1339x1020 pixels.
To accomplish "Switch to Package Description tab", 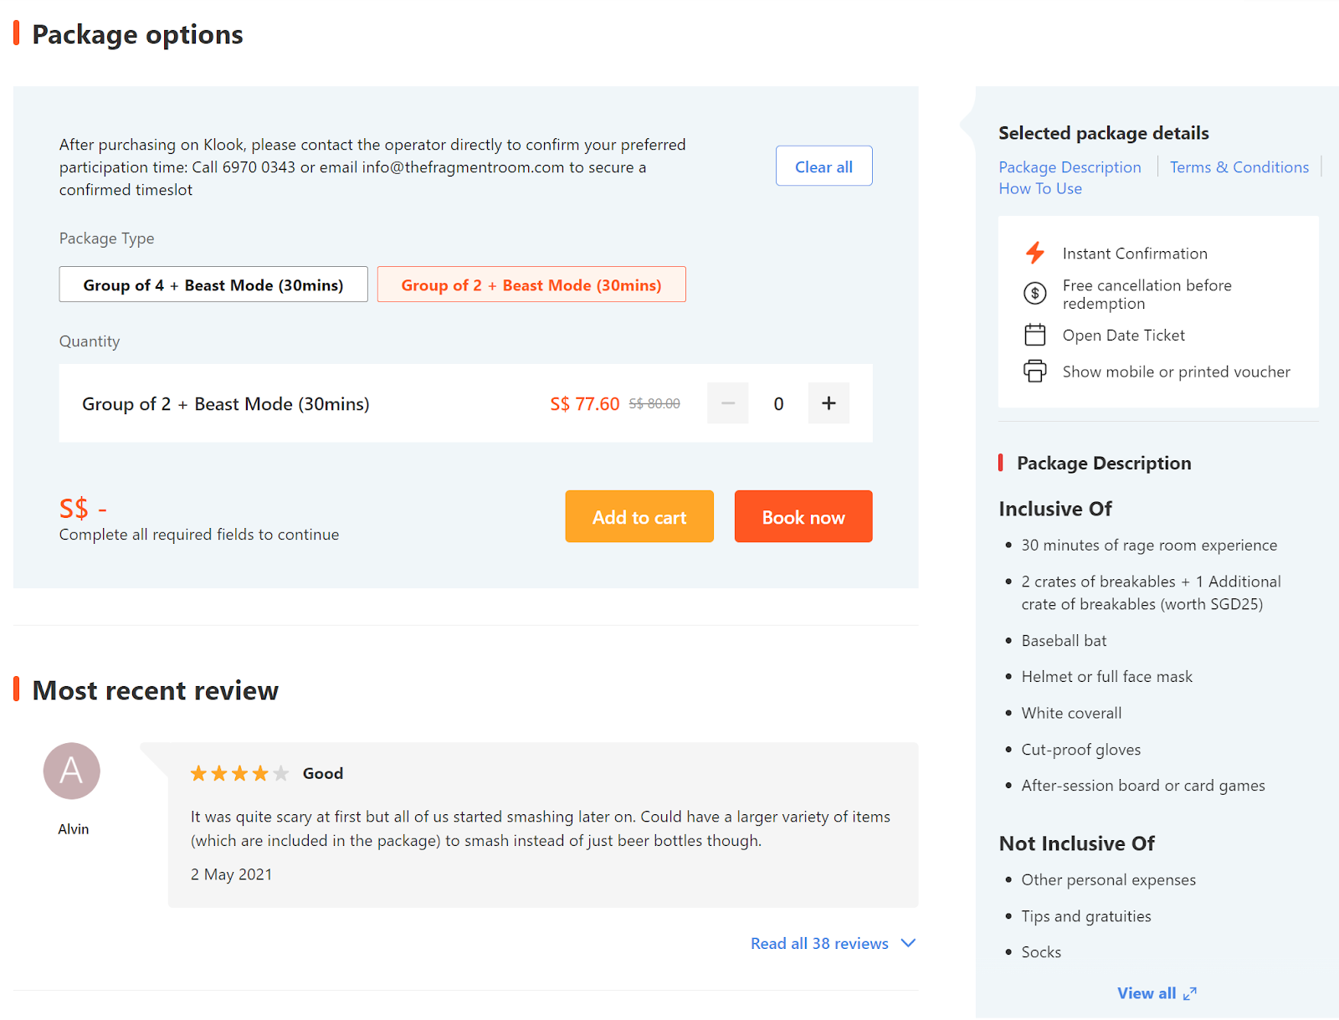I will click(1070, 167).
